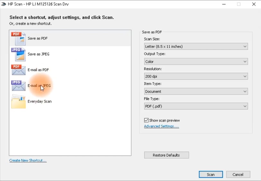Image resolution: width=261 pixels, height=181 pixels.
Task: Select the "Save as PDF" shortcut label
Action: 38,39
